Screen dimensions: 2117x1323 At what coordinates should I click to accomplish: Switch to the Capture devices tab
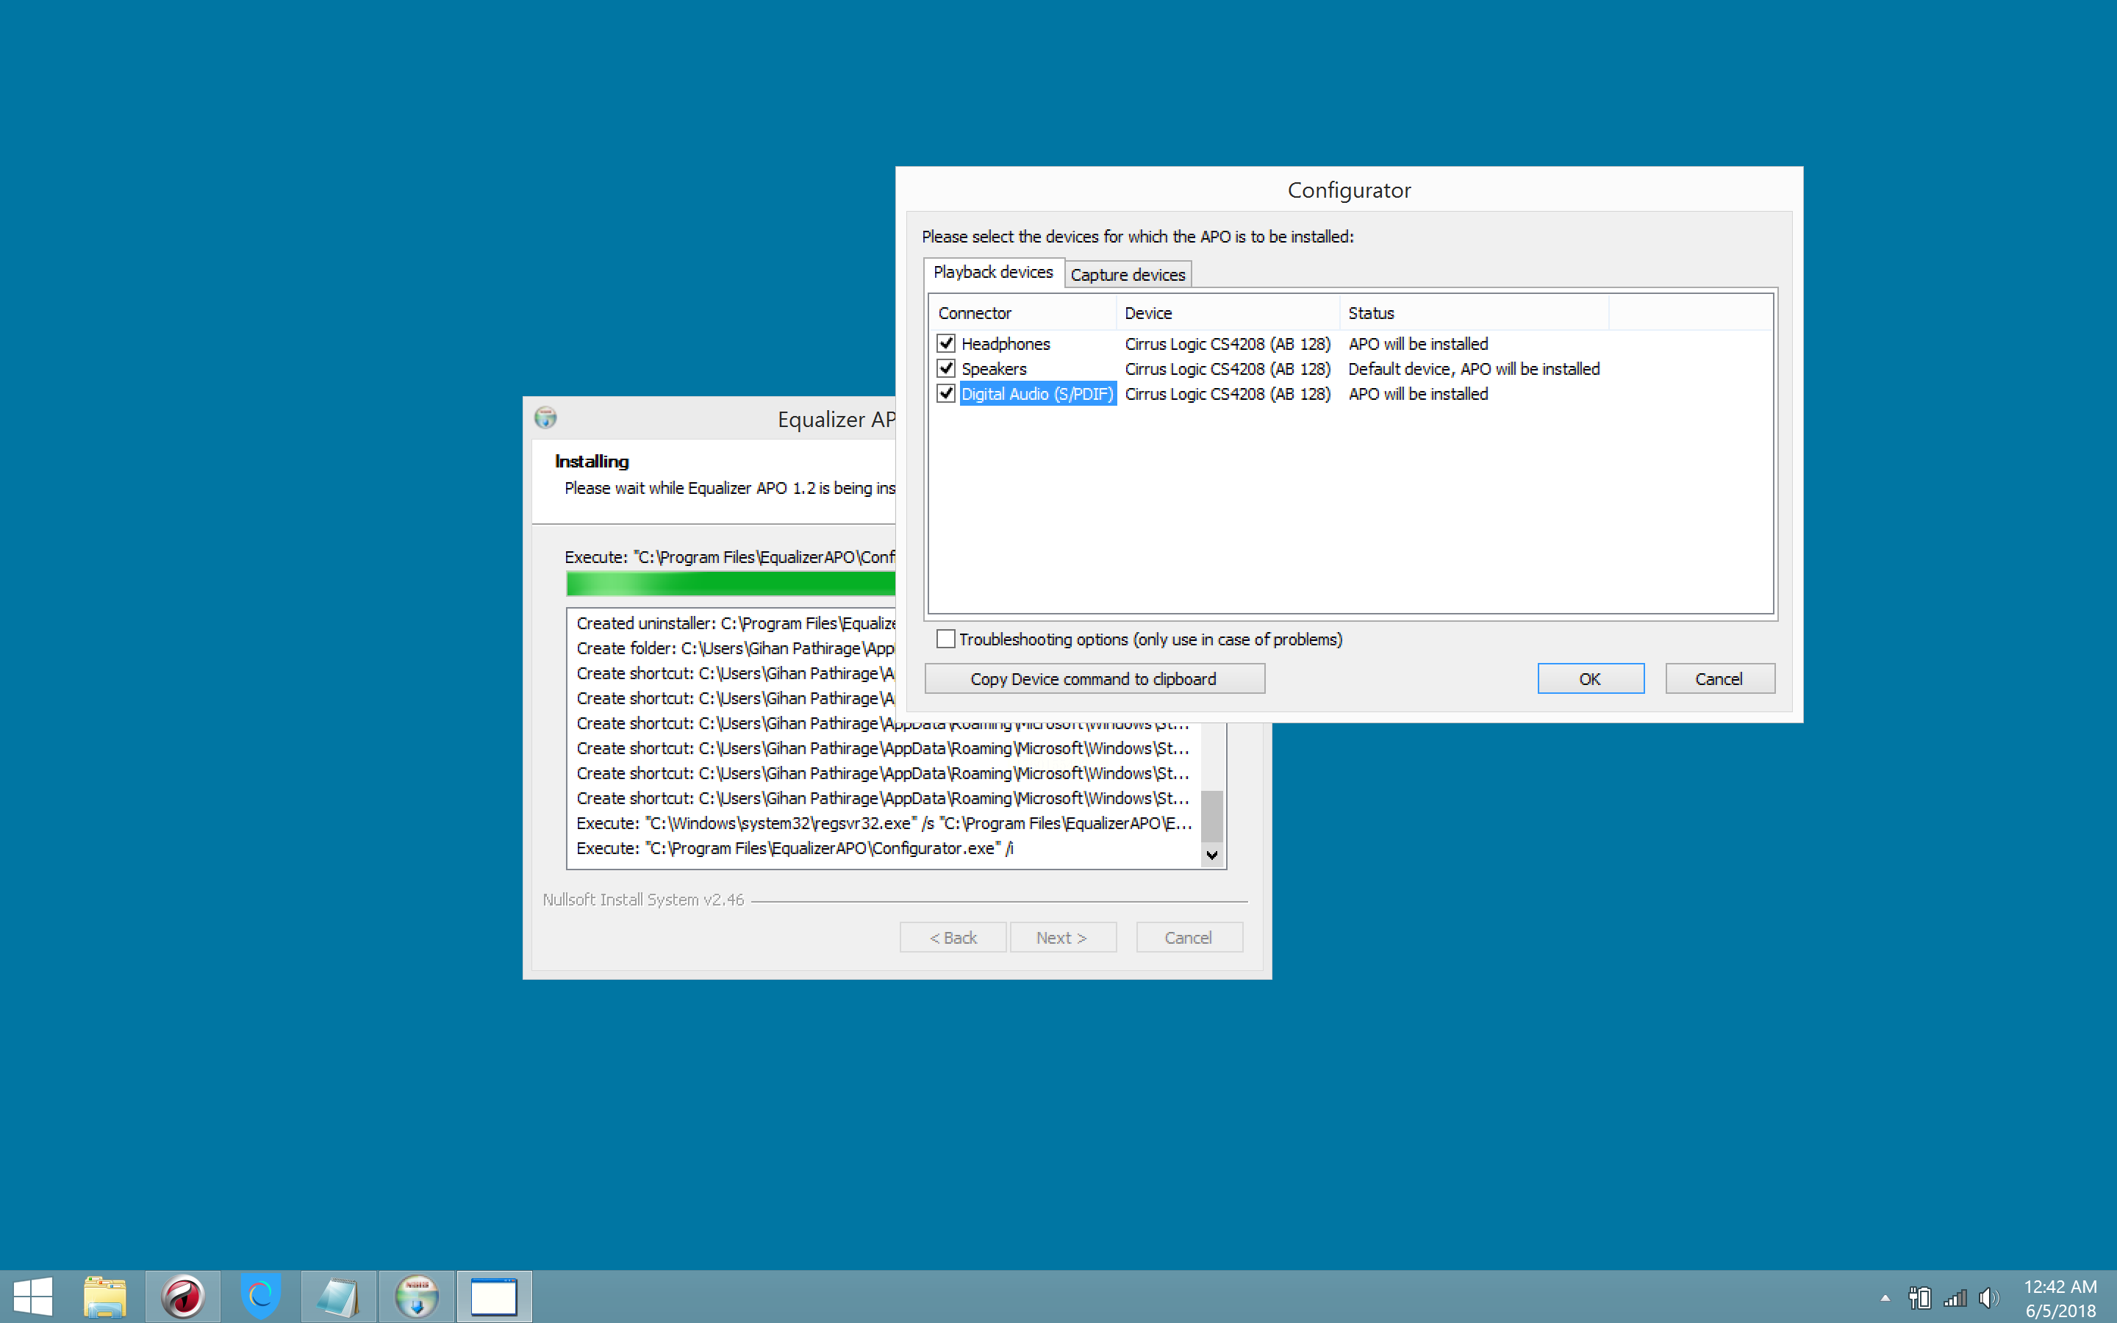pos(1128,275)
